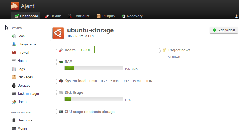The image size is (239, 132).
Task: Click the Dashboard chart icon in tab
Action: point(17,16)
